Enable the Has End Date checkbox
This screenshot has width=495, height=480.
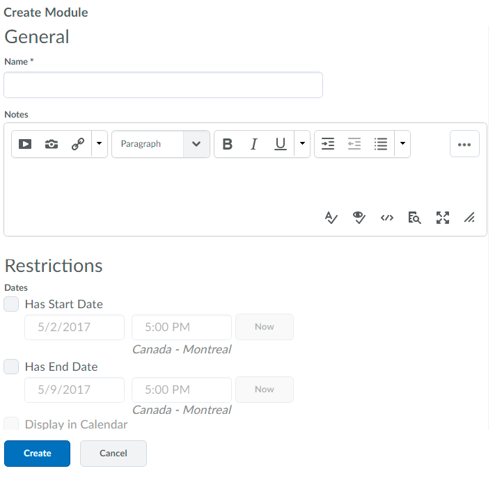11,367
